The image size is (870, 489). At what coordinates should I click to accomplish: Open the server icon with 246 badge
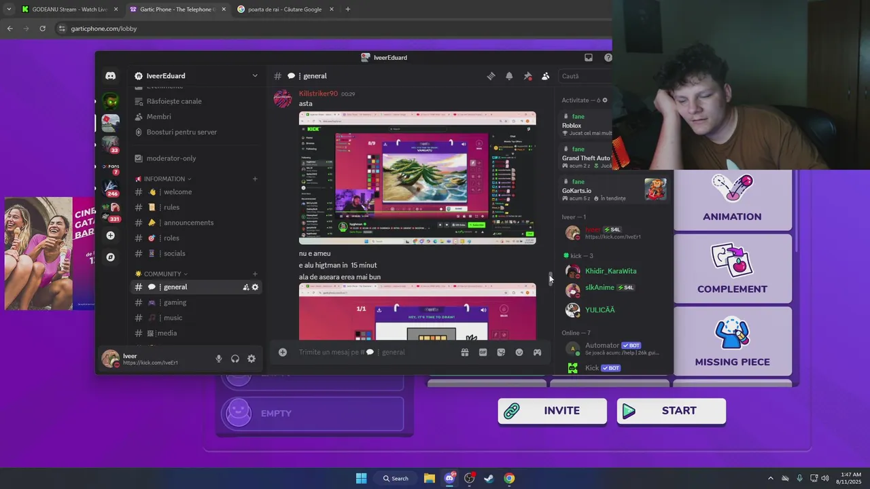point(110,187)
